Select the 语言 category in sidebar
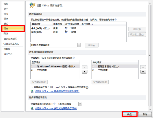 pyautogui.click(x=13, y=28)
